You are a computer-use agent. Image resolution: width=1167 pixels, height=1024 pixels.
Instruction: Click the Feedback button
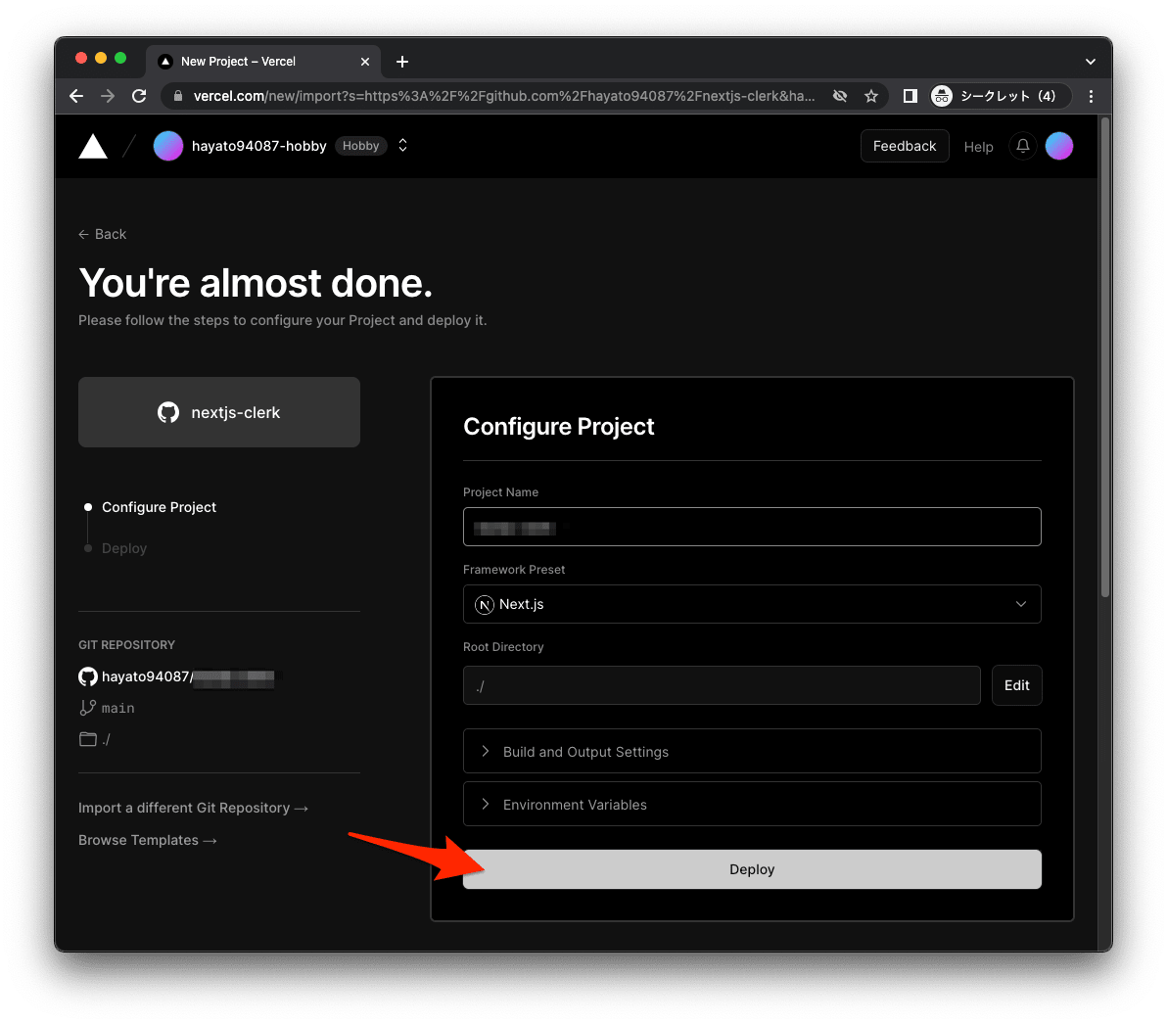pyautogui.click(x=905, y=146)
